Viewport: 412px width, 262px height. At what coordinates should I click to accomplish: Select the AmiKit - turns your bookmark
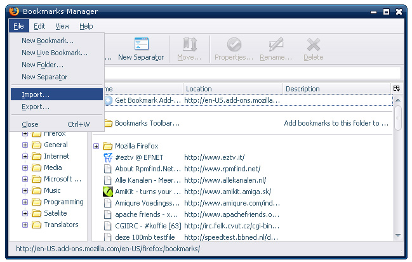point(148,192)
